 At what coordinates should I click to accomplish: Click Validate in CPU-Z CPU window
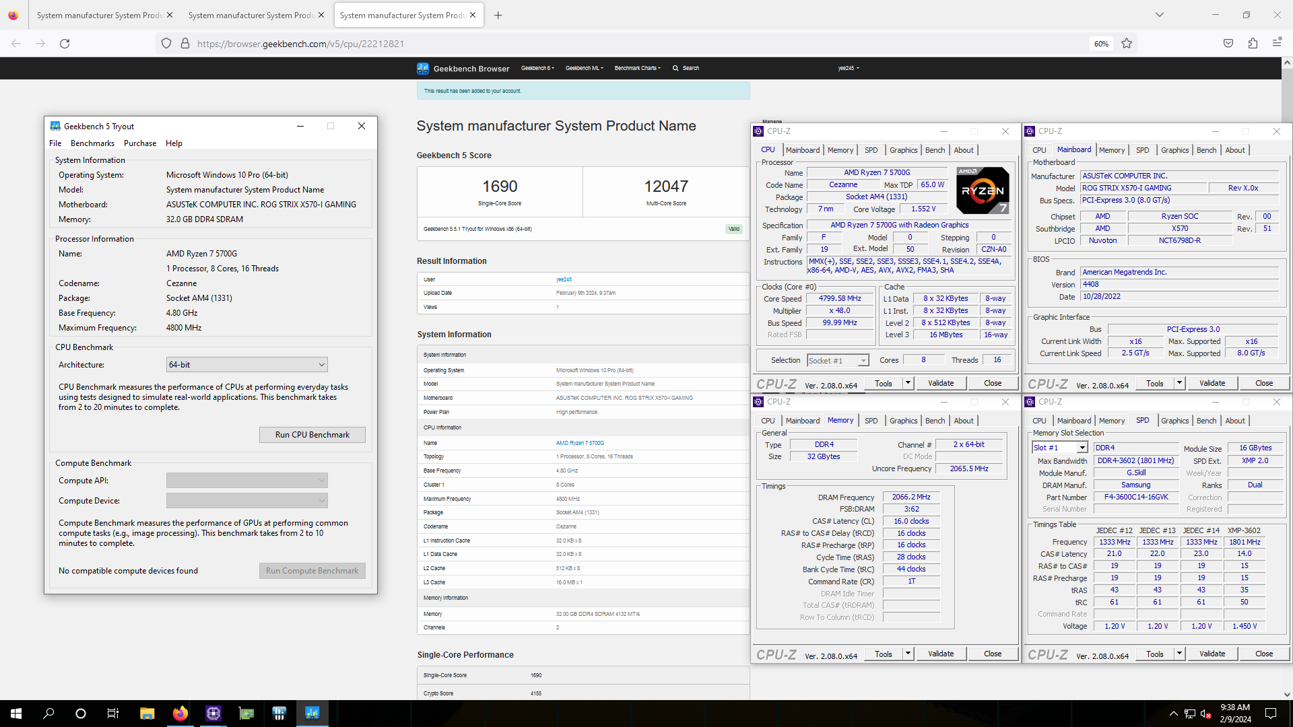941,383
